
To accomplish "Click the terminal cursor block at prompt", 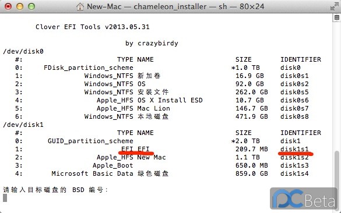I will click(x=5, y=198).
